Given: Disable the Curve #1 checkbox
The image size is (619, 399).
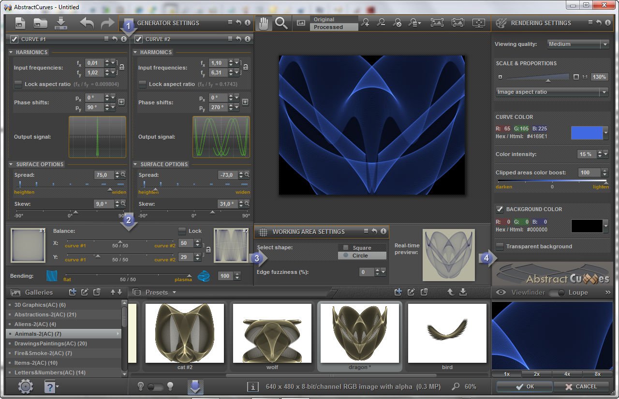Looking at the screenshot, I should pyautogui.click(x=15, y=39).
